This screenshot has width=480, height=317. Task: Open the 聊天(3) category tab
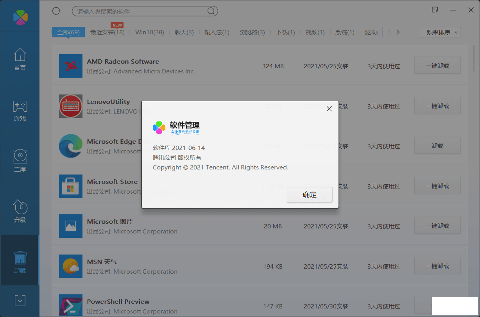184,32
